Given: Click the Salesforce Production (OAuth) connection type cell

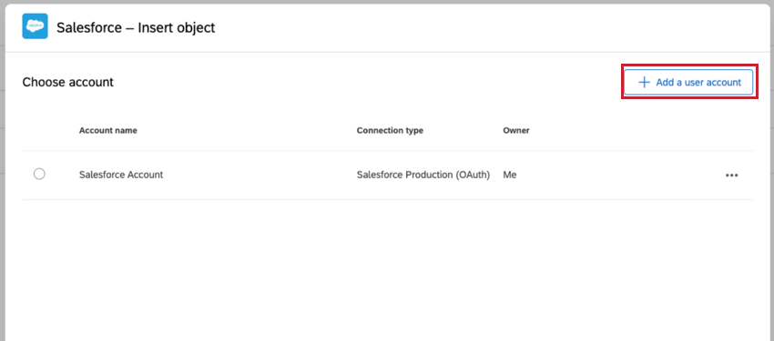Looking at the screenshot, I should coord(423,175).
